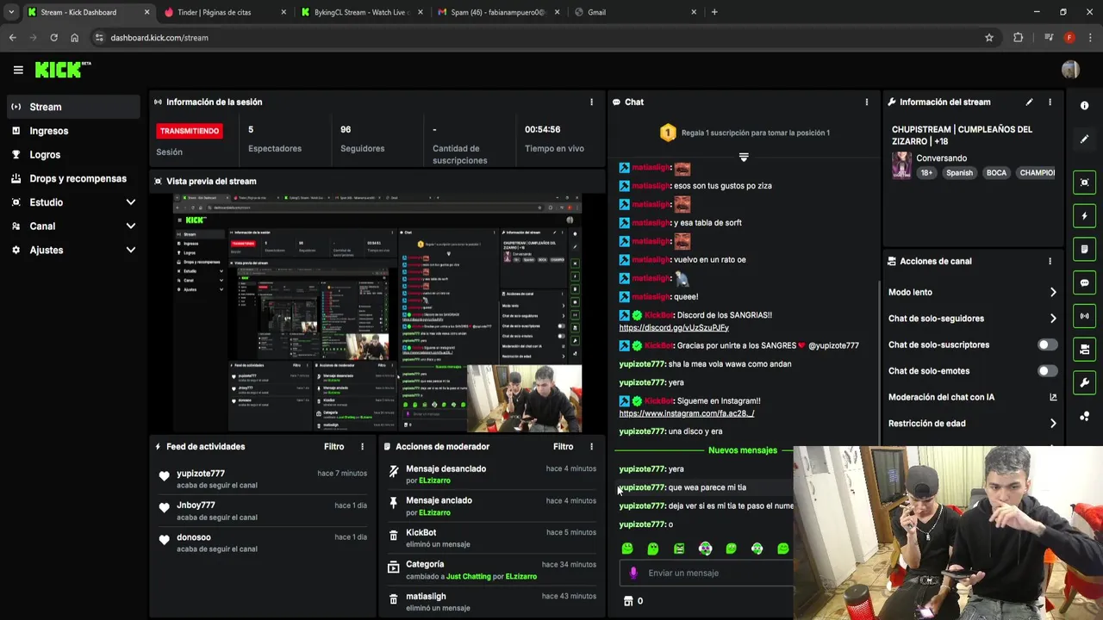Open the profile avatar at top right

tap(1070, 70)
